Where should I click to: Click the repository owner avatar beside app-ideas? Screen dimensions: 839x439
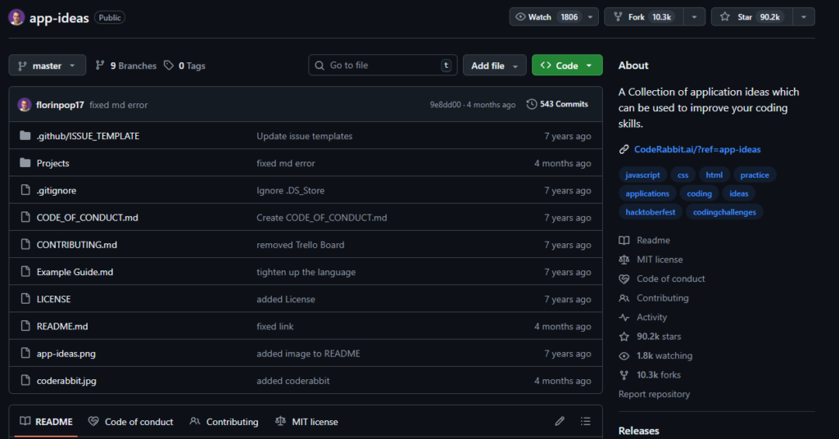point(16,17)
